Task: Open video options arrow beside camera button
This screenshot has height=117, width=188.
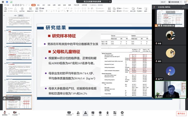Action: tap(19, 114)
